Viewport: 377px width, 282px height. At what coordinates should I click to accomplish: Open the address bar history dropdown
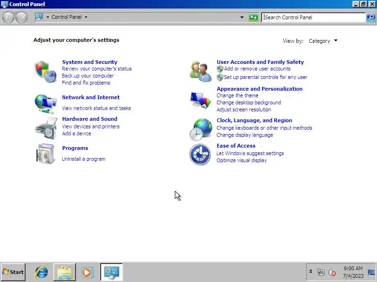(242, 17)
